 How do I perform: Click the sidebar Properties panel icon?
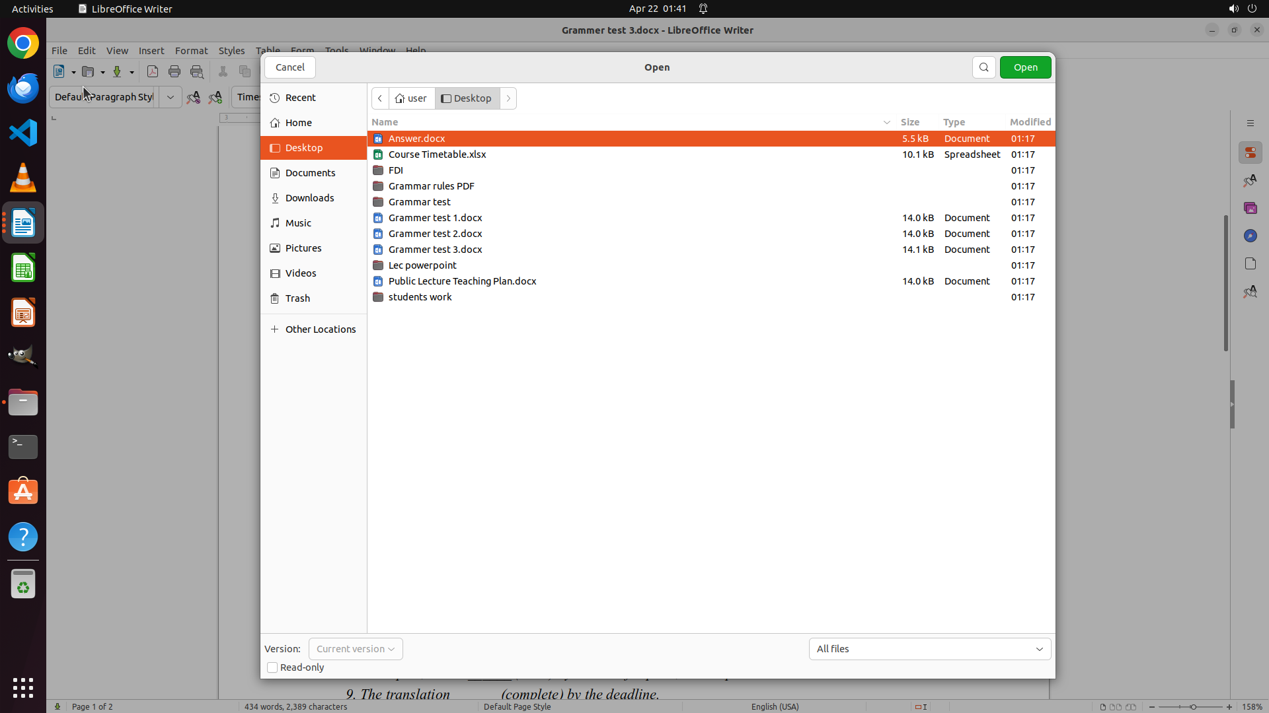(1250, 153)
